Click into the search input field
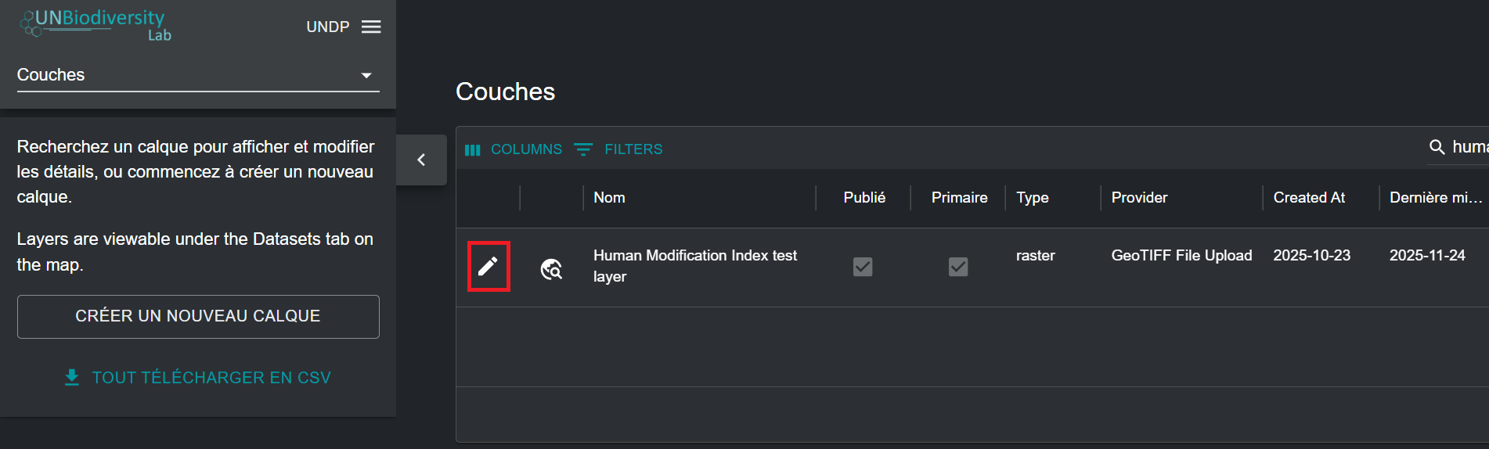Screen dimensions: 1489x449 coord(1469,147)
